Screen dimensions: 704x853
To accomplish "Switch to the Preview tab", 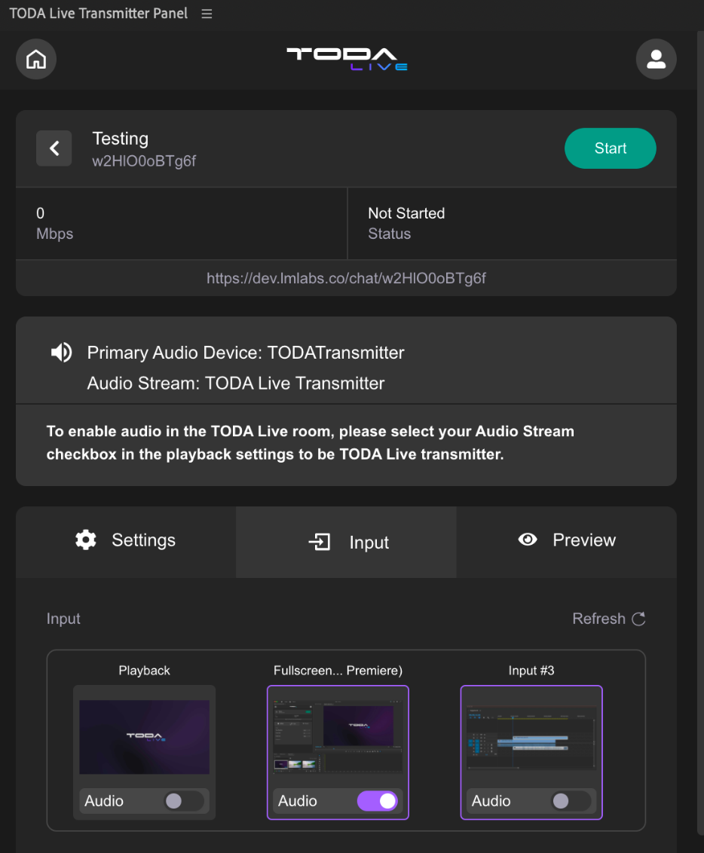I will [x=566, y=542].
